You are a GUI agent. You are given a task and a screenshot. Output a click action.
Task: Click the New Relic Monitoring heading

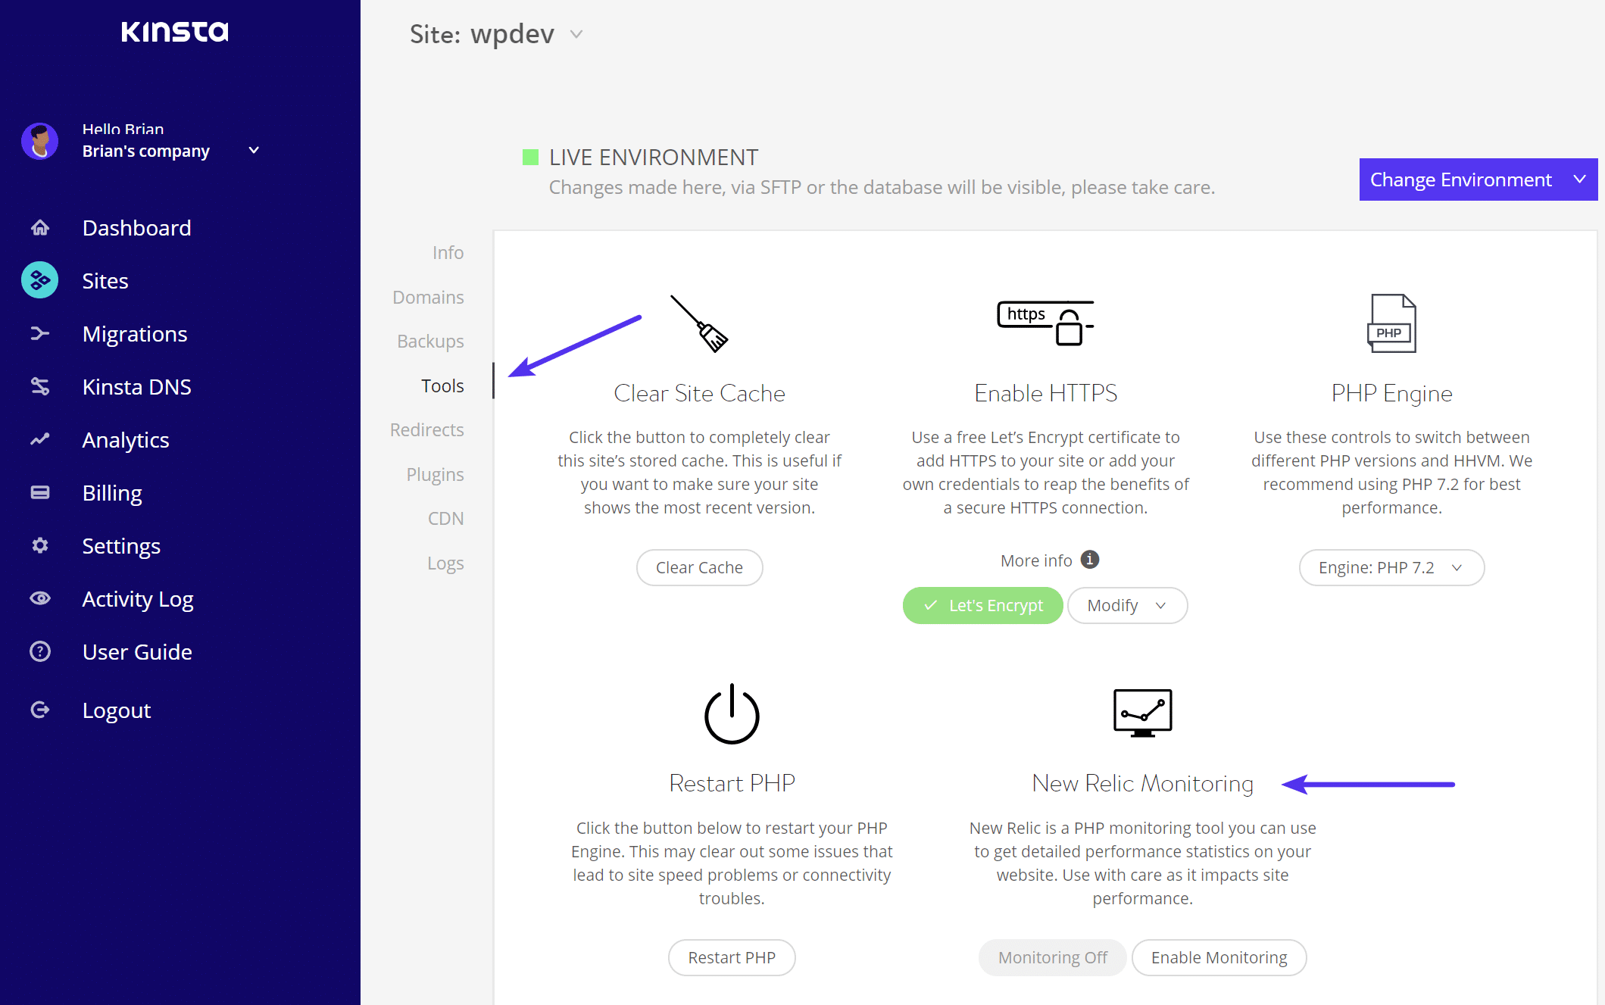(x=1142, y=783)
